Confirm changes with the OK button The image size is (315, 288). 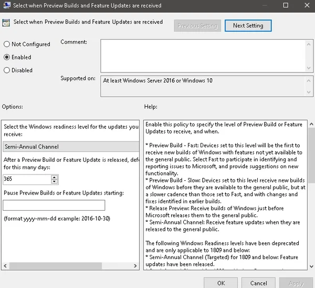[x=221, y=283]
